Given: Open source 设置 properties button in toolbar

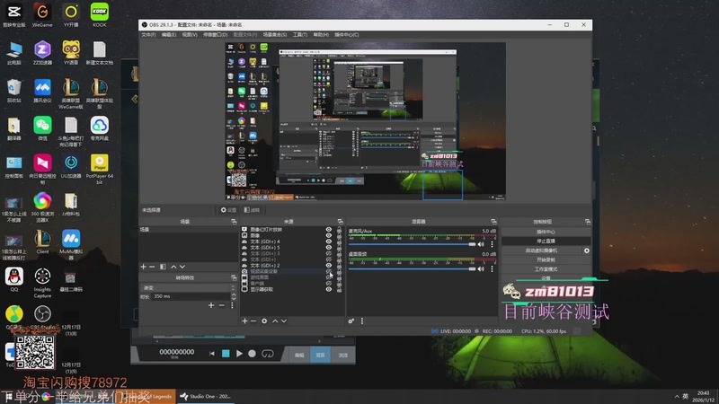Looking at the screenshot, I should click(x=228, y=210).
